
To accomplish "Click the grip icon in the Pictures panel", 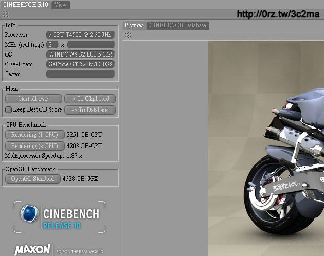I will 128,35.
